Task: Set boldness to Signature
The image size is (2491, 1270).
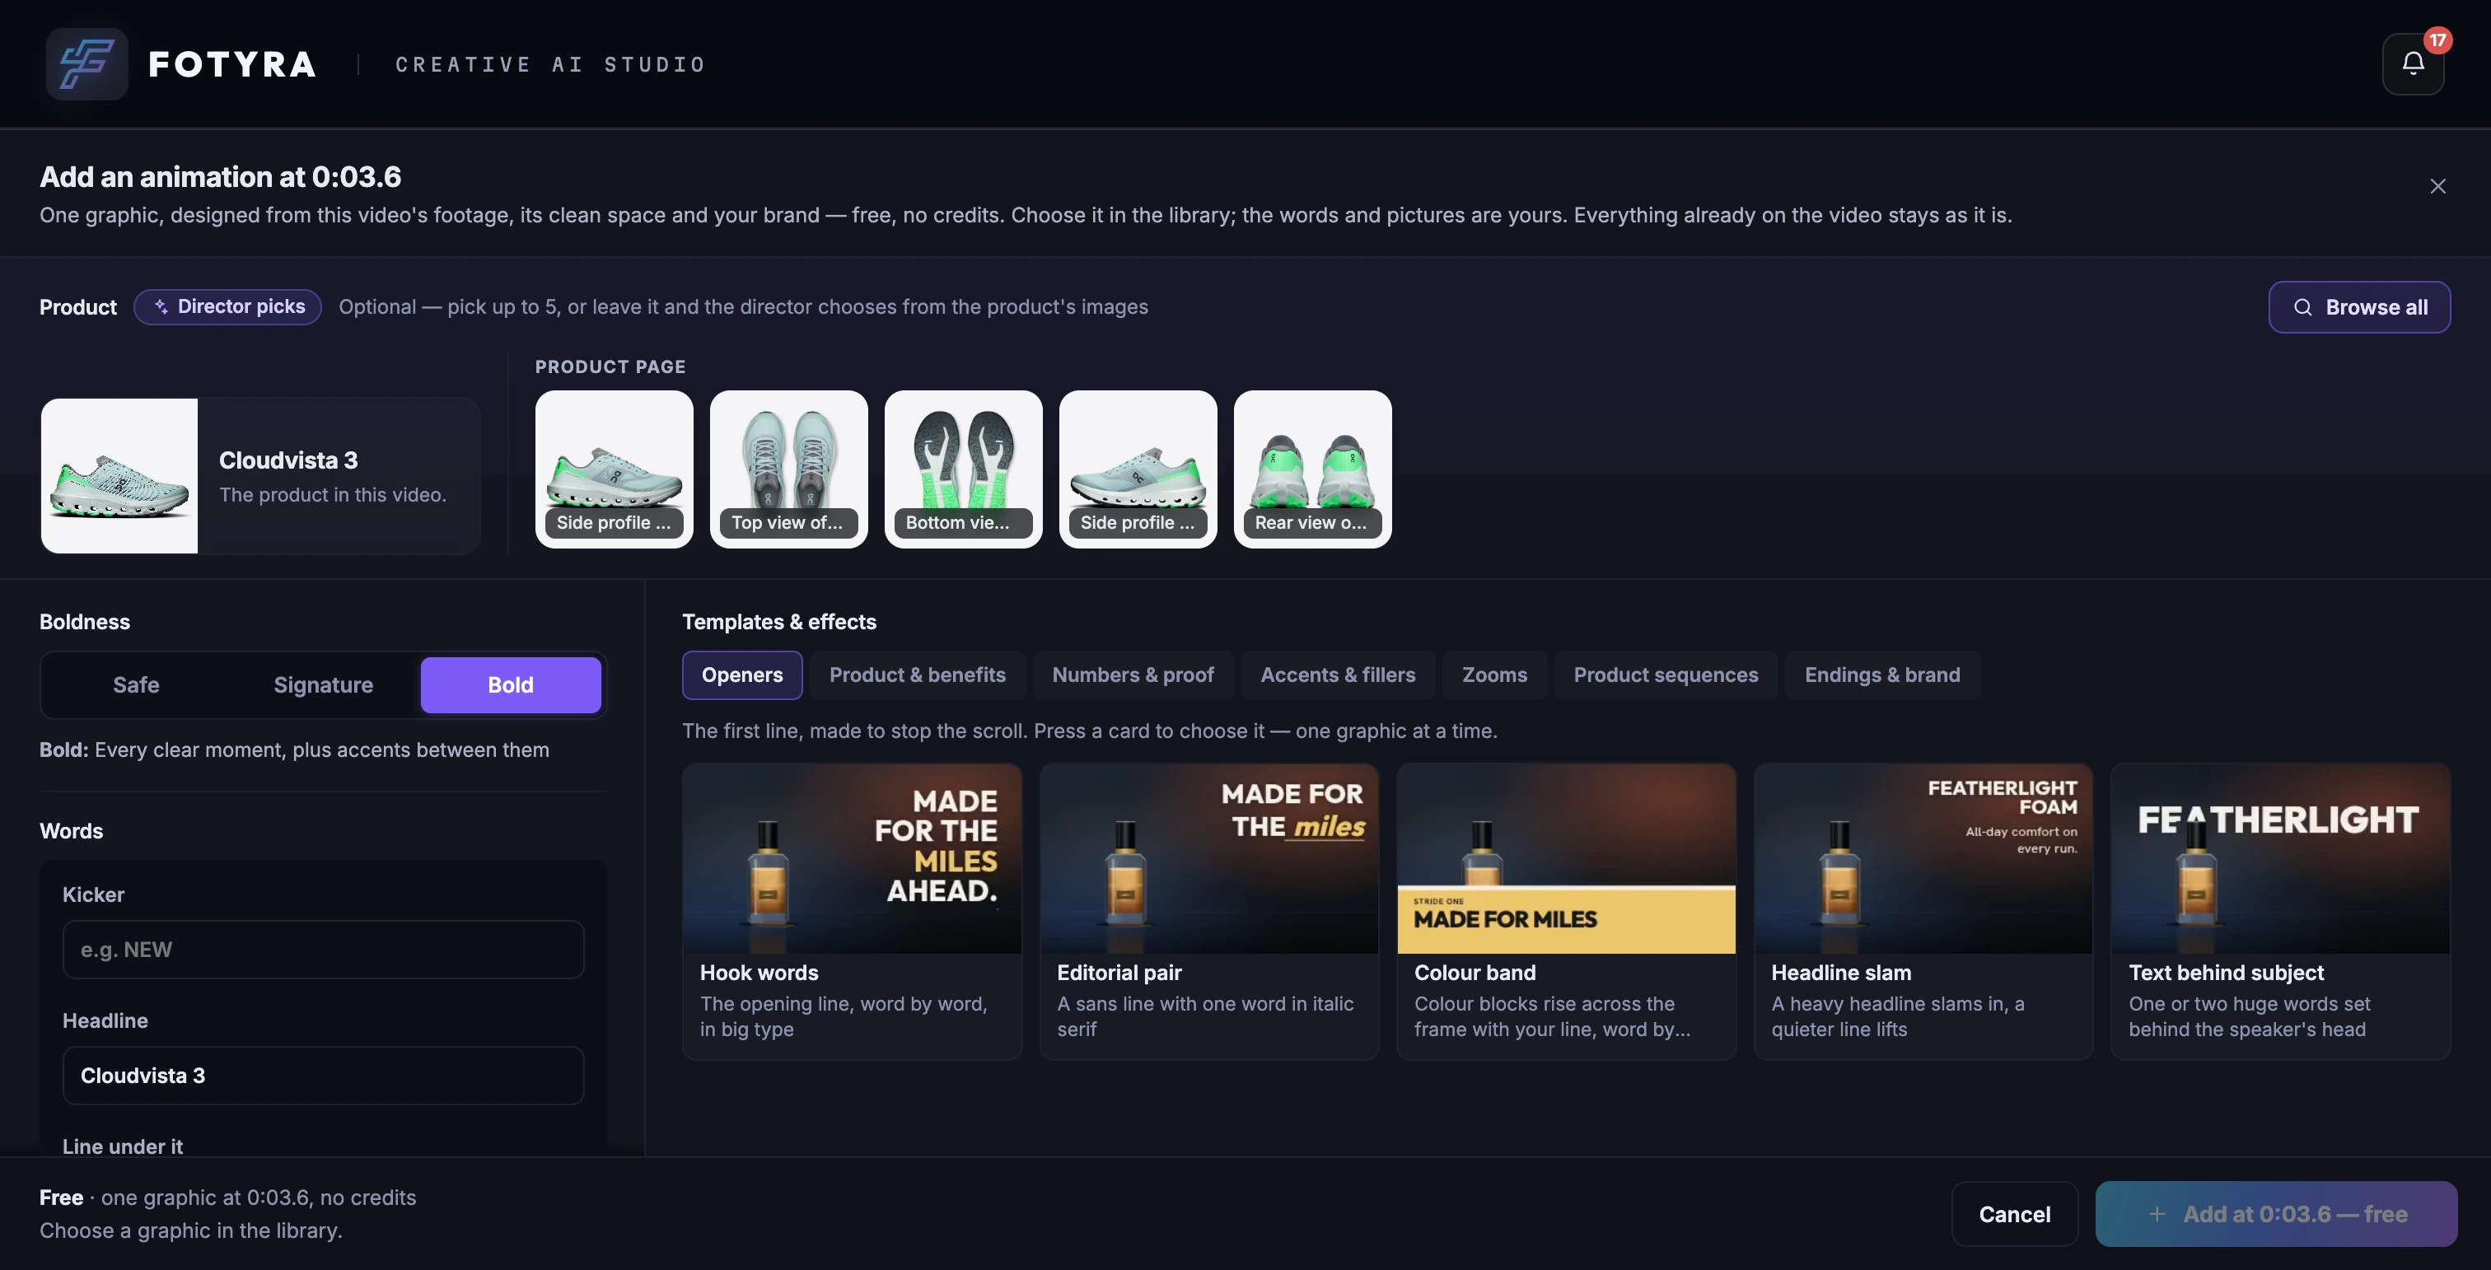Action: [x=323, y=685]
